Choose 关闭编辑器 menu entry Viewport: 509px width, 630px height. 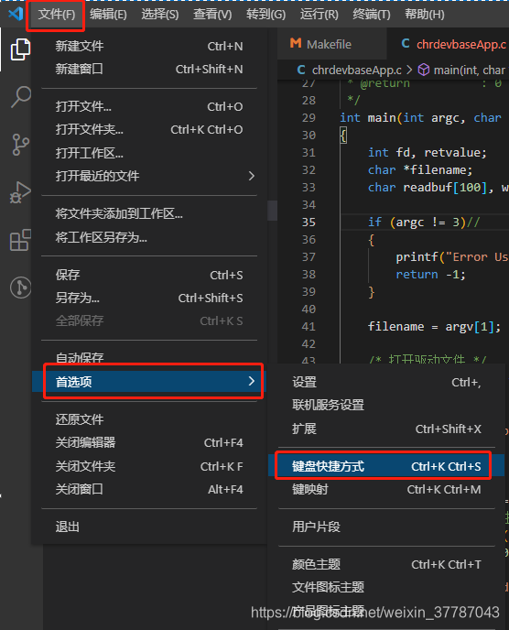click(149, 442)
